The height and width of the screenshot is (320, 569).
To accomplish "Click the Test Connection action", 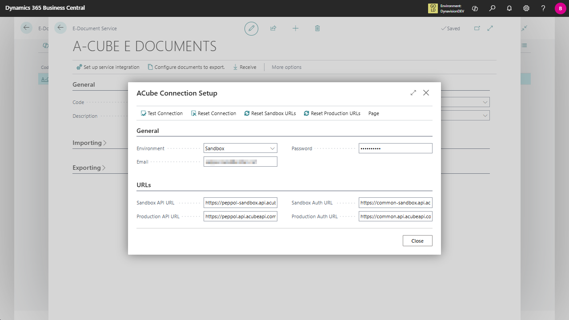I will coord(162,113).
